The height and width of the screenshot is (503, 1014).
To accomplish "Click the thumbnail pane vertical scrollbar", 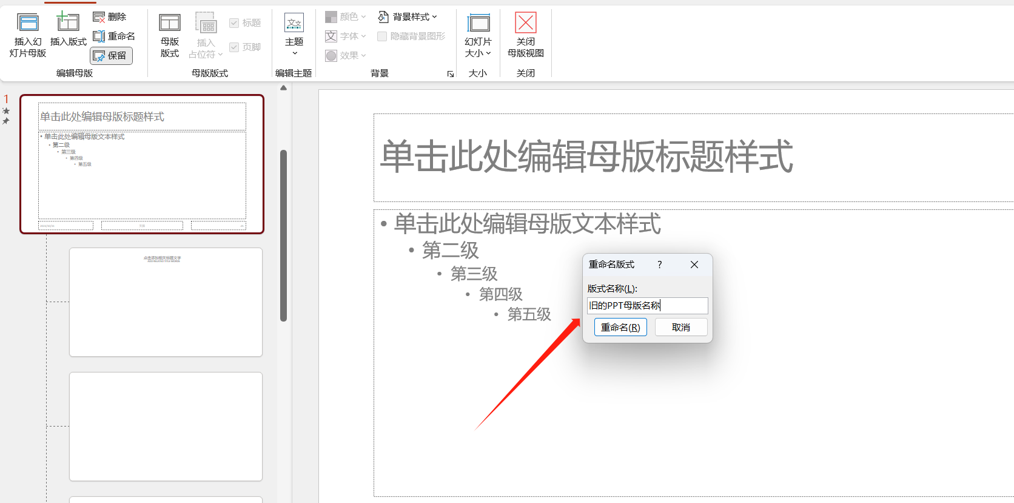I will [283, 235].
